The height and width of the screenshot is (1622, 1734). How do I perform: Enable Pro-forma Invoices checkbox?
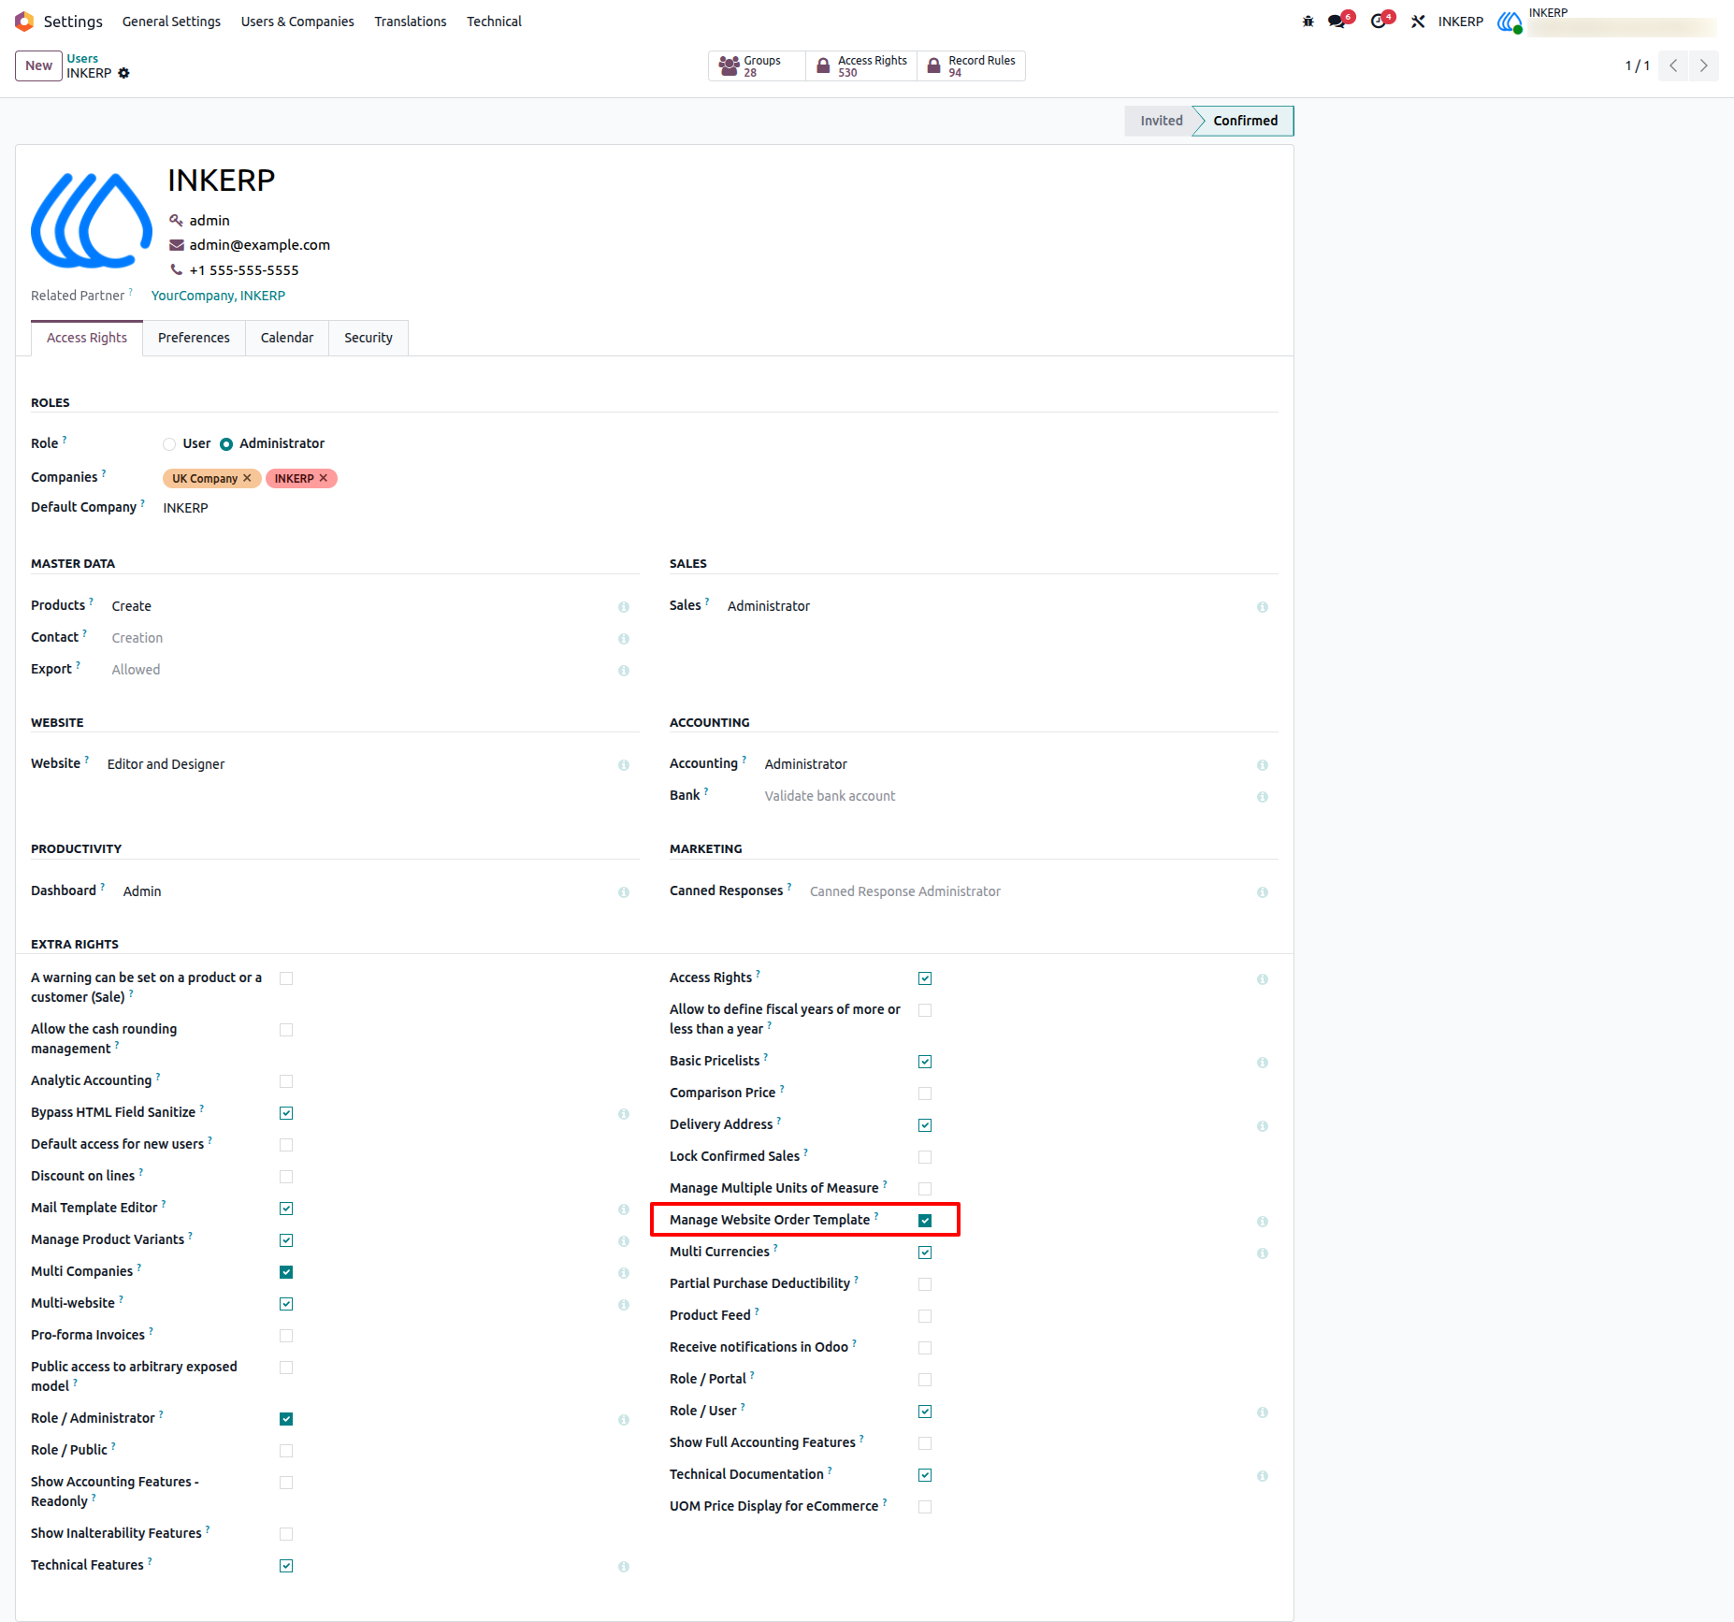pos(286,1336)
